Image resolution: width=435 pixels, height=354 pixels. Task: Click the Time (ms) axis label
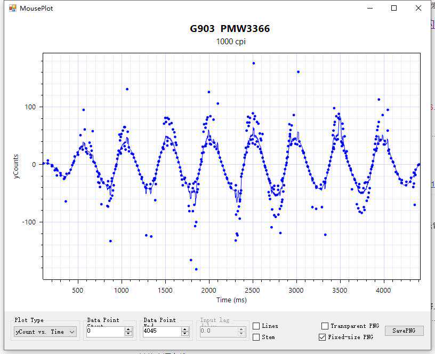click(x=231, y=300)
